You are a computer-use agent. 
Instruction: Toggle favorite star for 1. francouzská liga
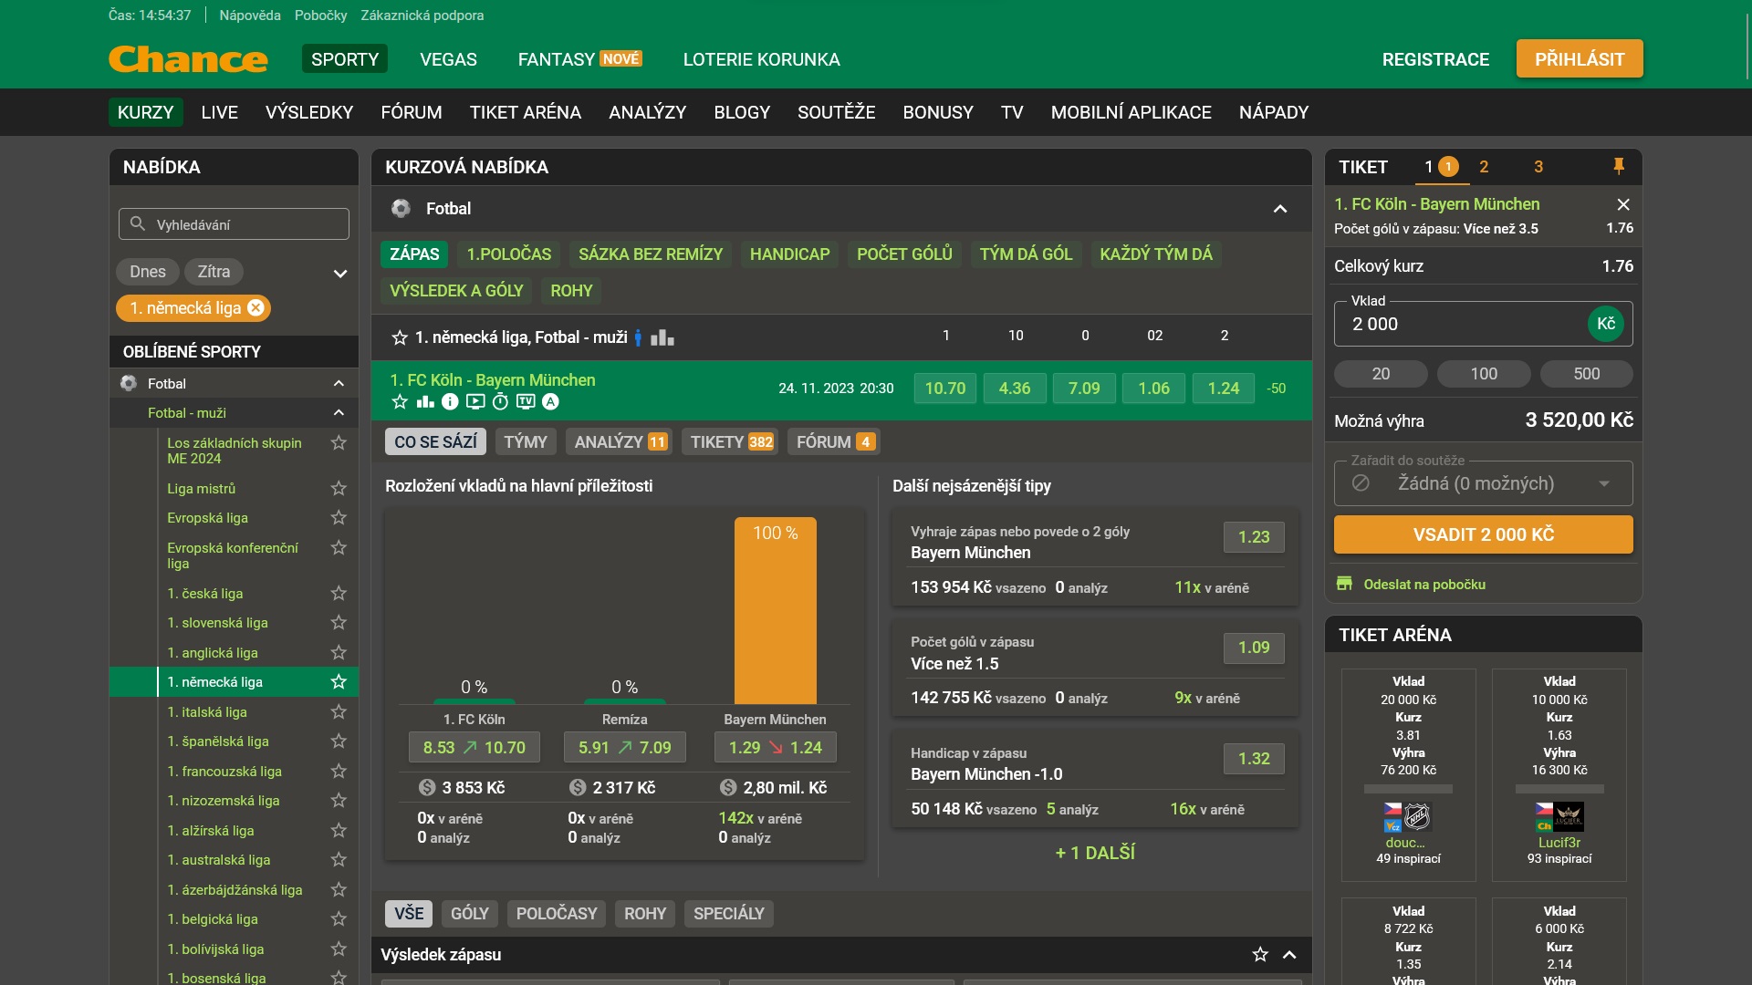coord(339,771)
